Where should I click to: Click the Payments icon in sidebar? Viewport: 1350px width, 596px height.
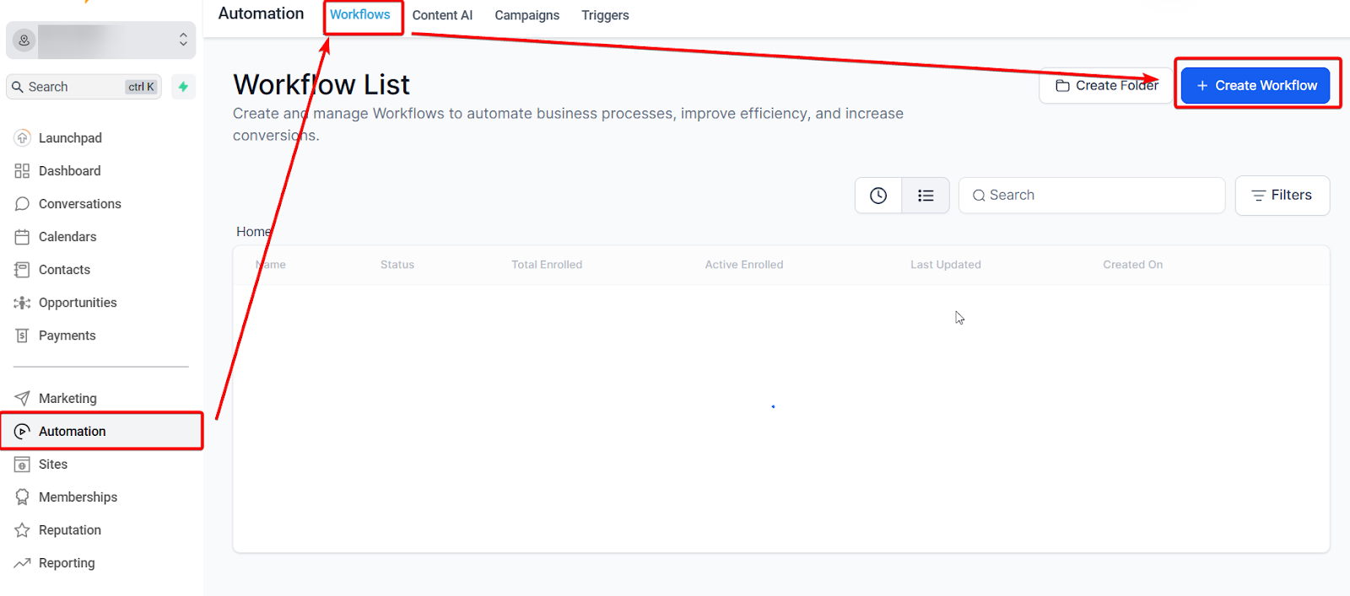coord(22,336)
